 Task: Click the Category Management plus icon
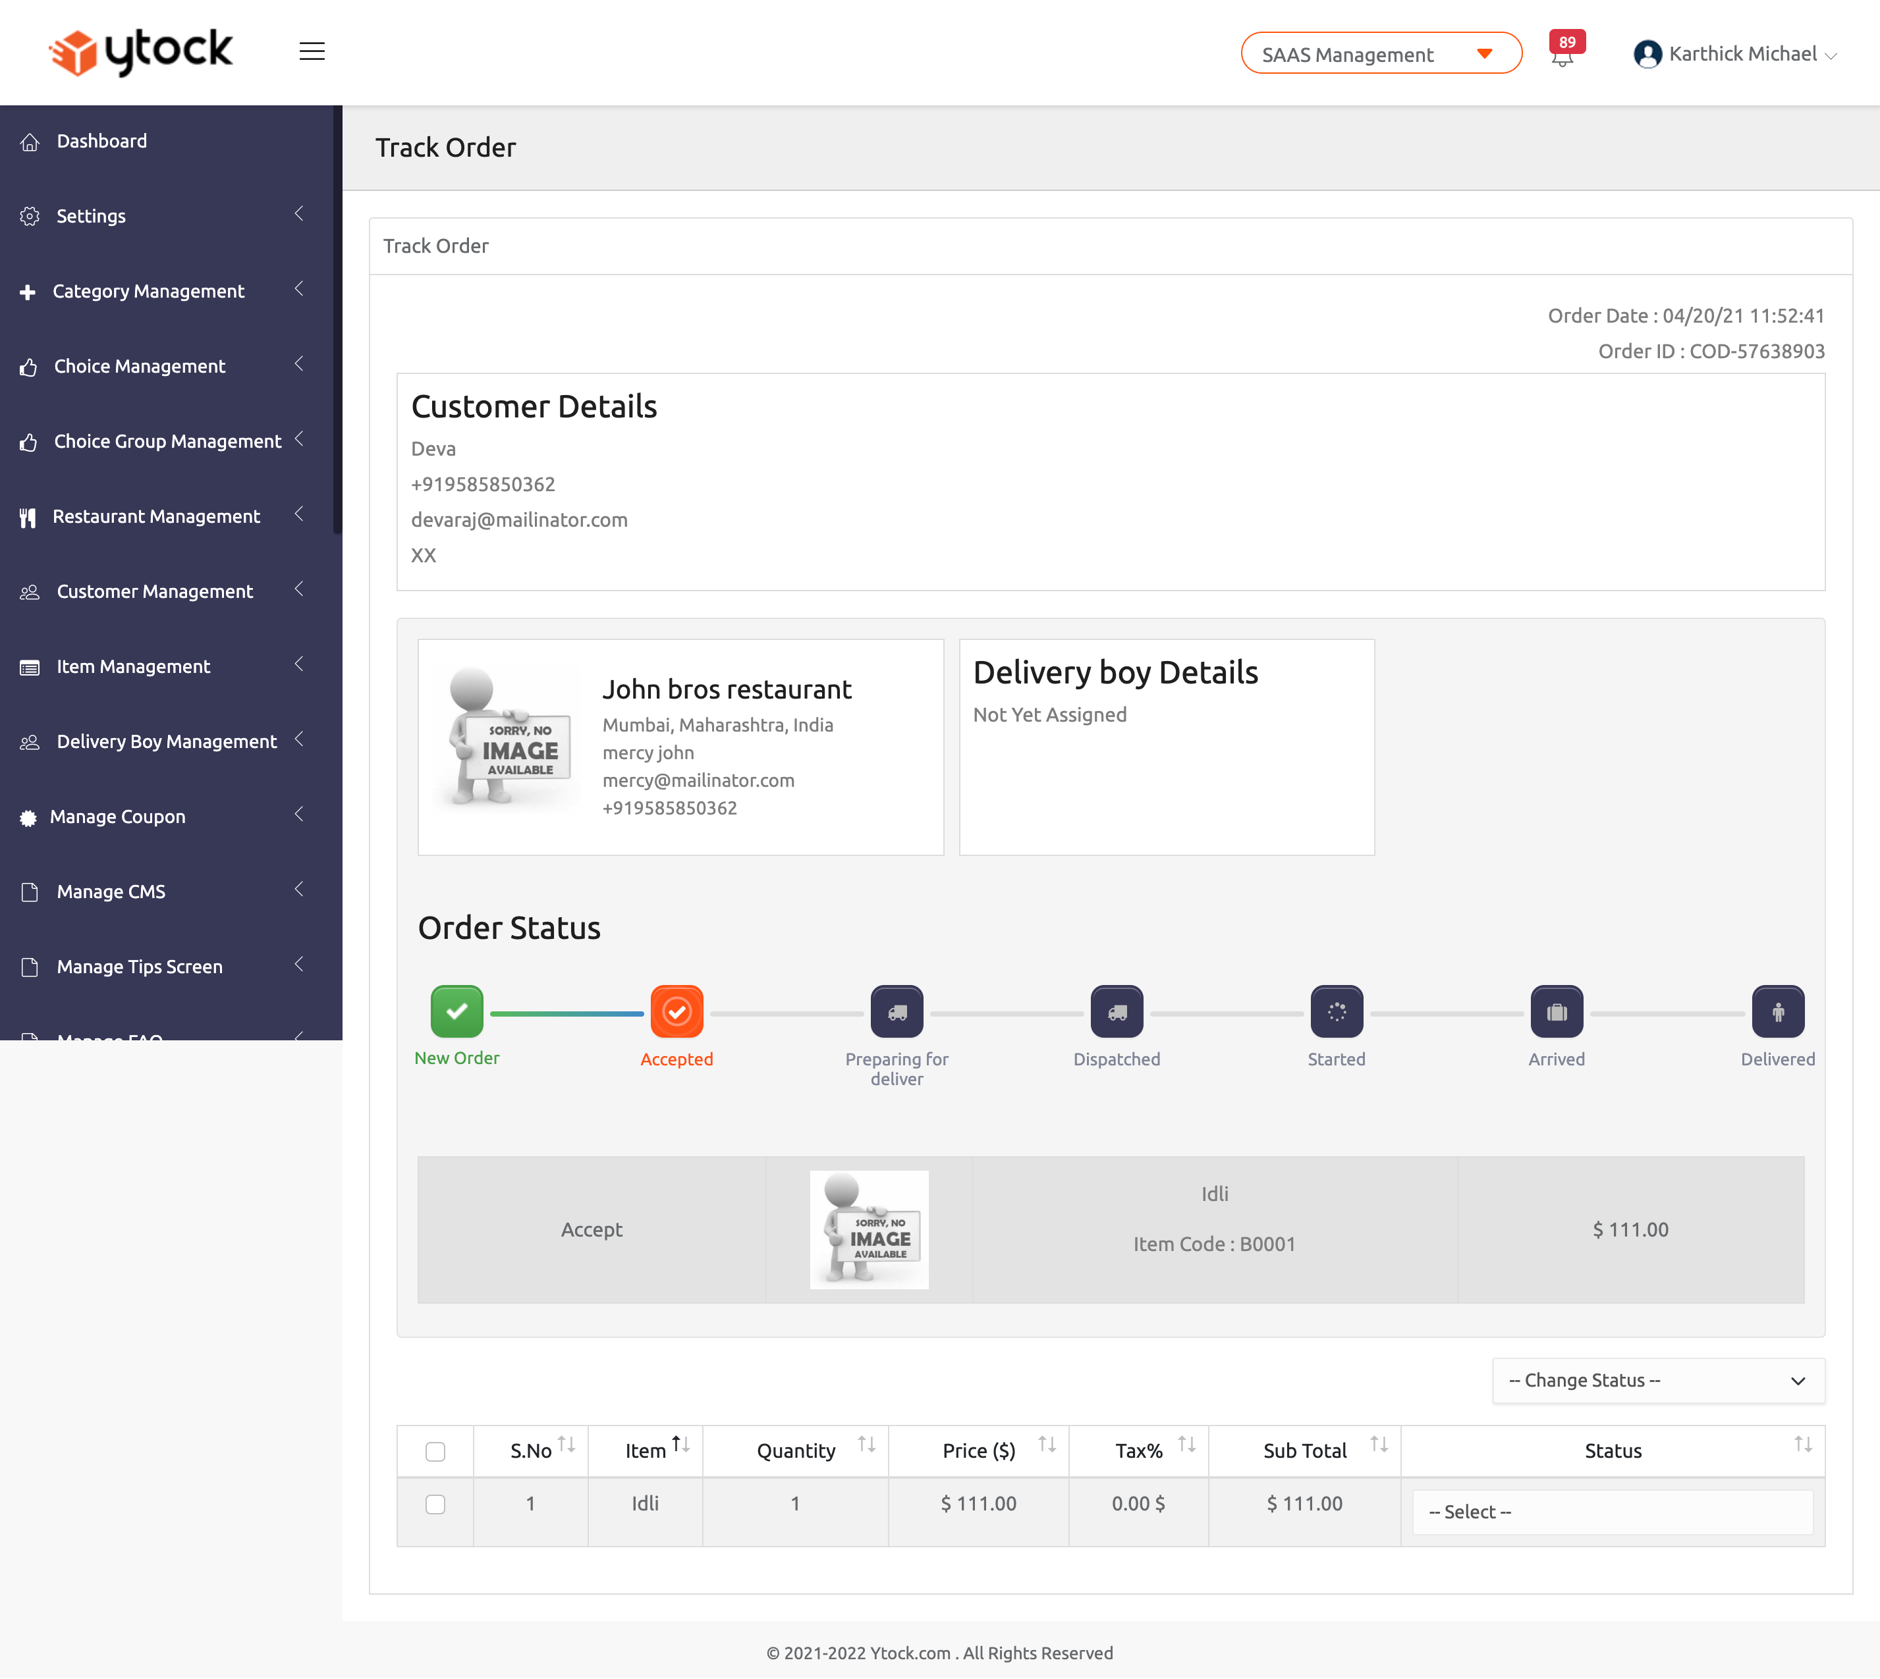pyautogui.click(x=28, y=292)
